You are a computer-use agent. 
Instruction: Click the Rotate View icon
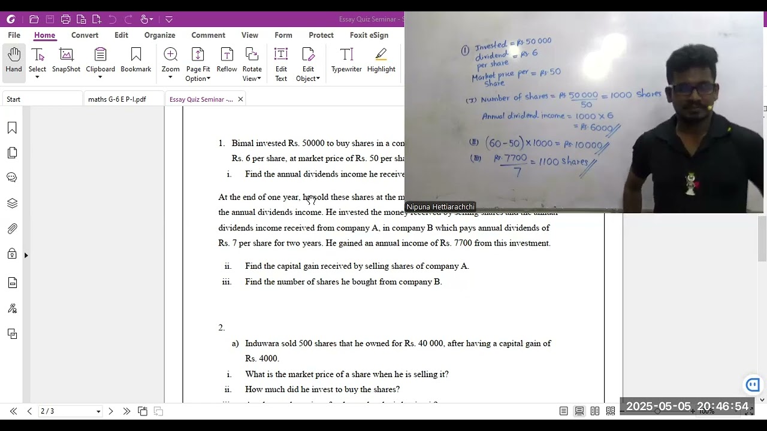[x=252, y=55]
